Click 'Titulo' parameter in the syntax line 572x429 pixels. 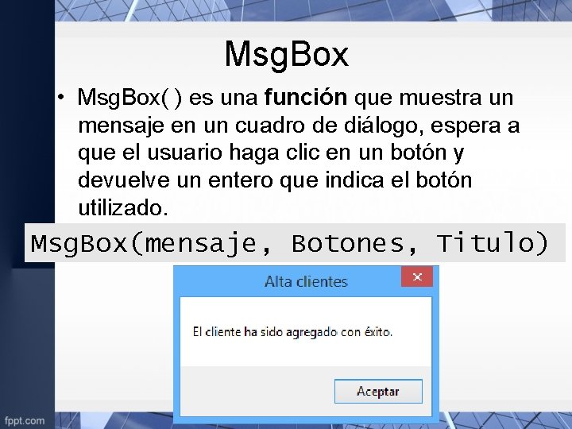[x=485, y=242]
